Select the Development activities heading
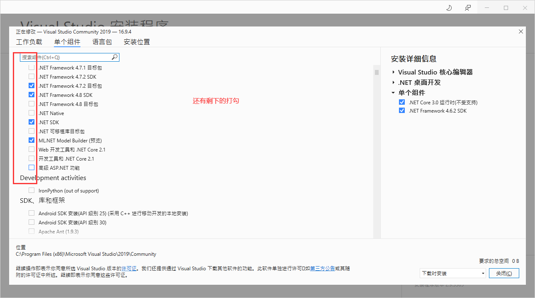Screen dimensions: 535x298 [x=53, y=178]
